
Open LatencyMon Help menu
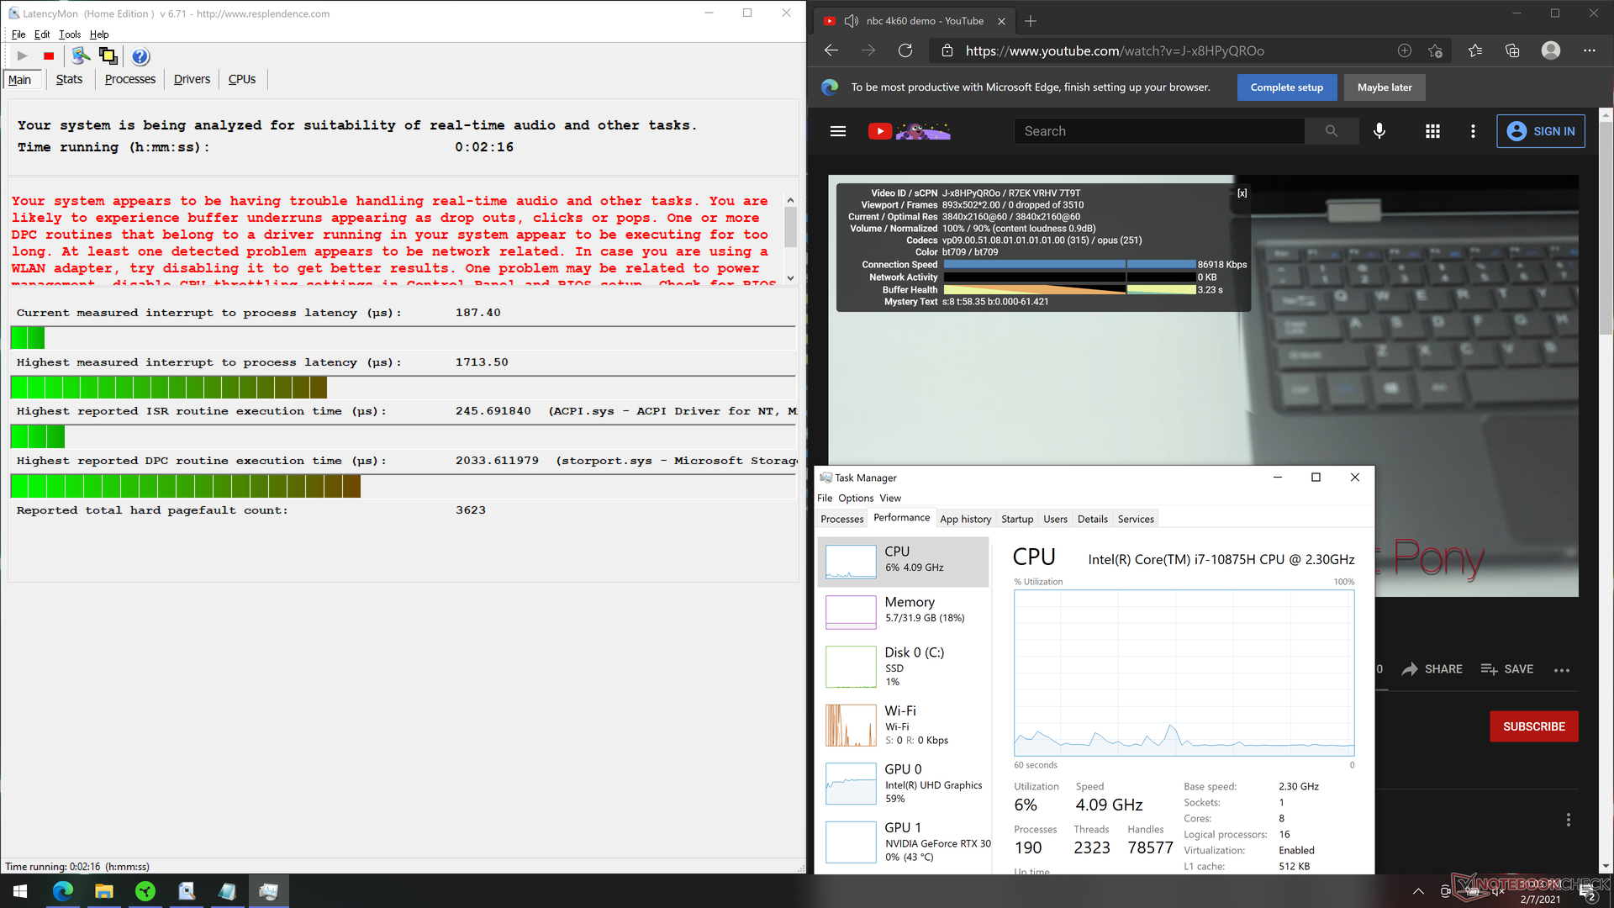(99, 34)
